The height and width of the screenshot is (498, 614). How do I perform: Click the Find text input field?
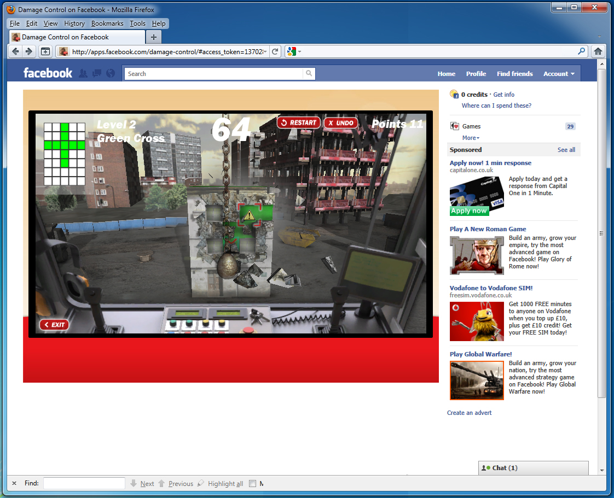(84, 483)
